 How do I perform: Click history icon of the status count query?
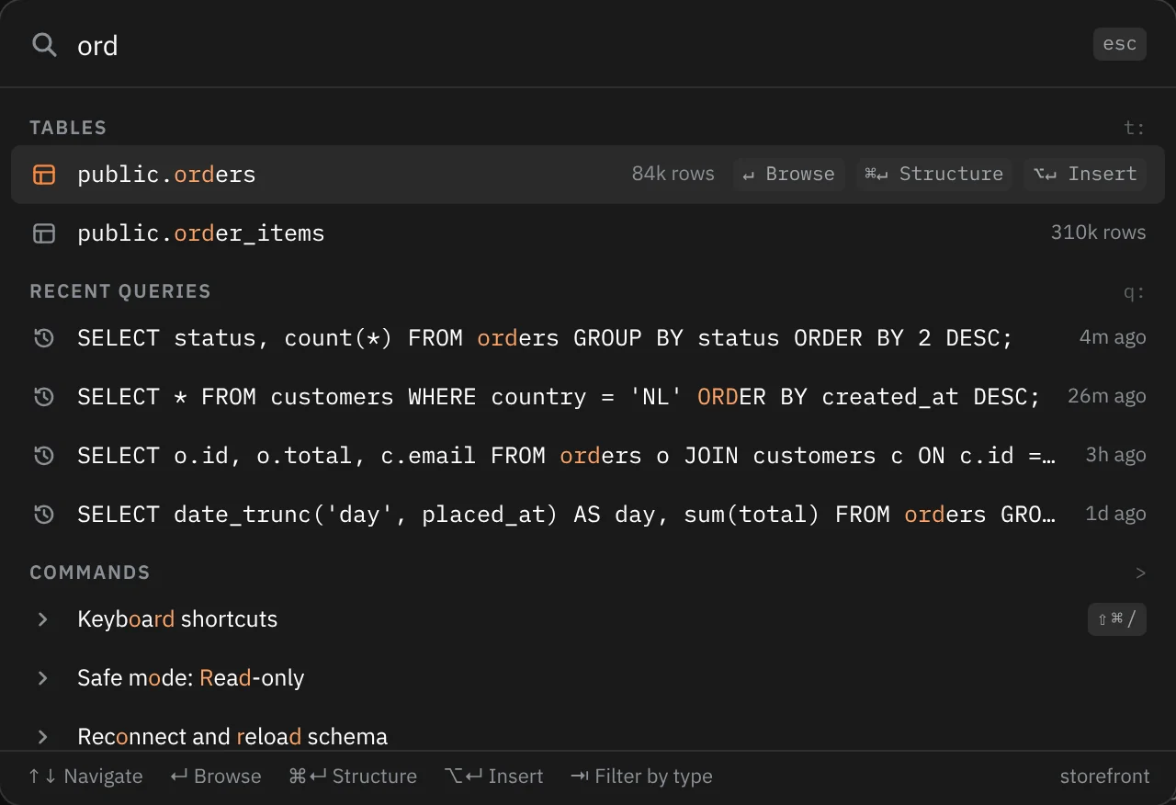click(44, 338)
